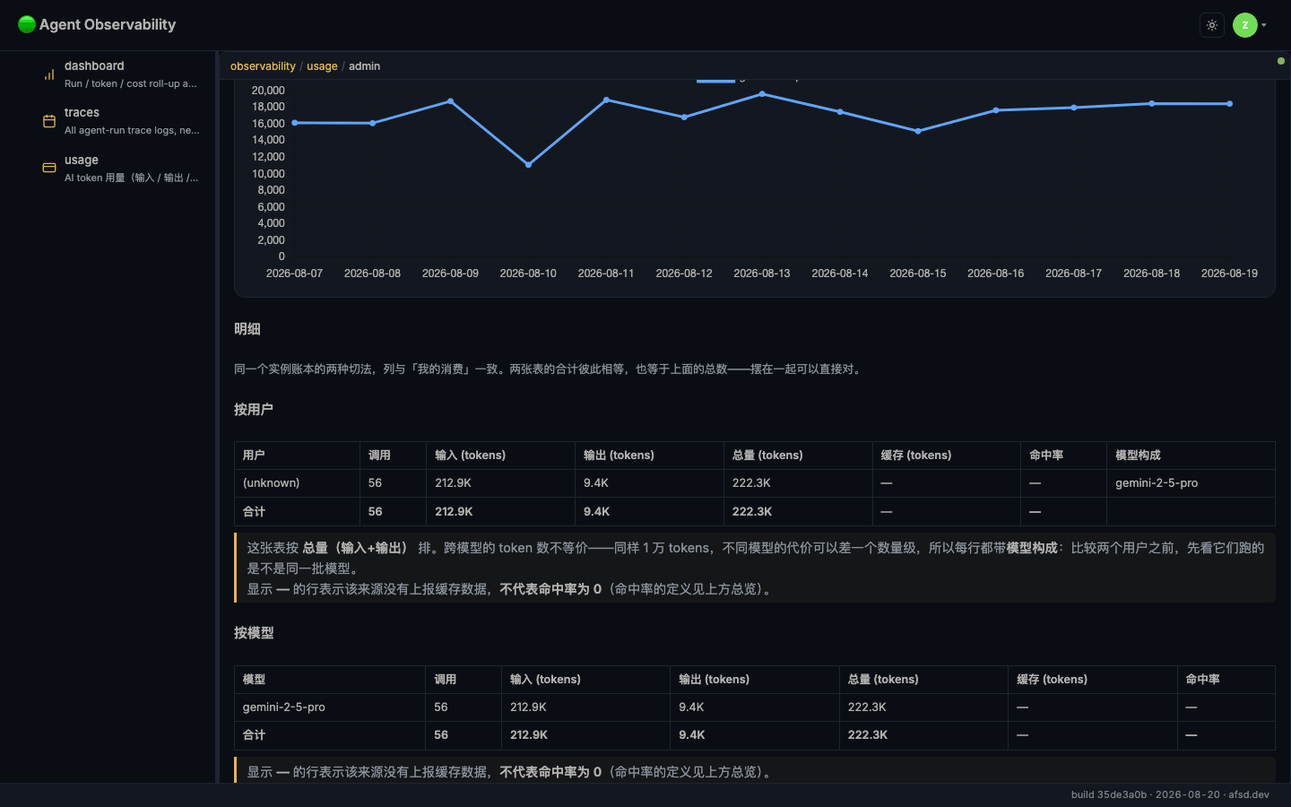Toggle the light/dark theme sun icon
Image resolution: width=1291 pixels, height=807 pixels.
point(1212,25)
